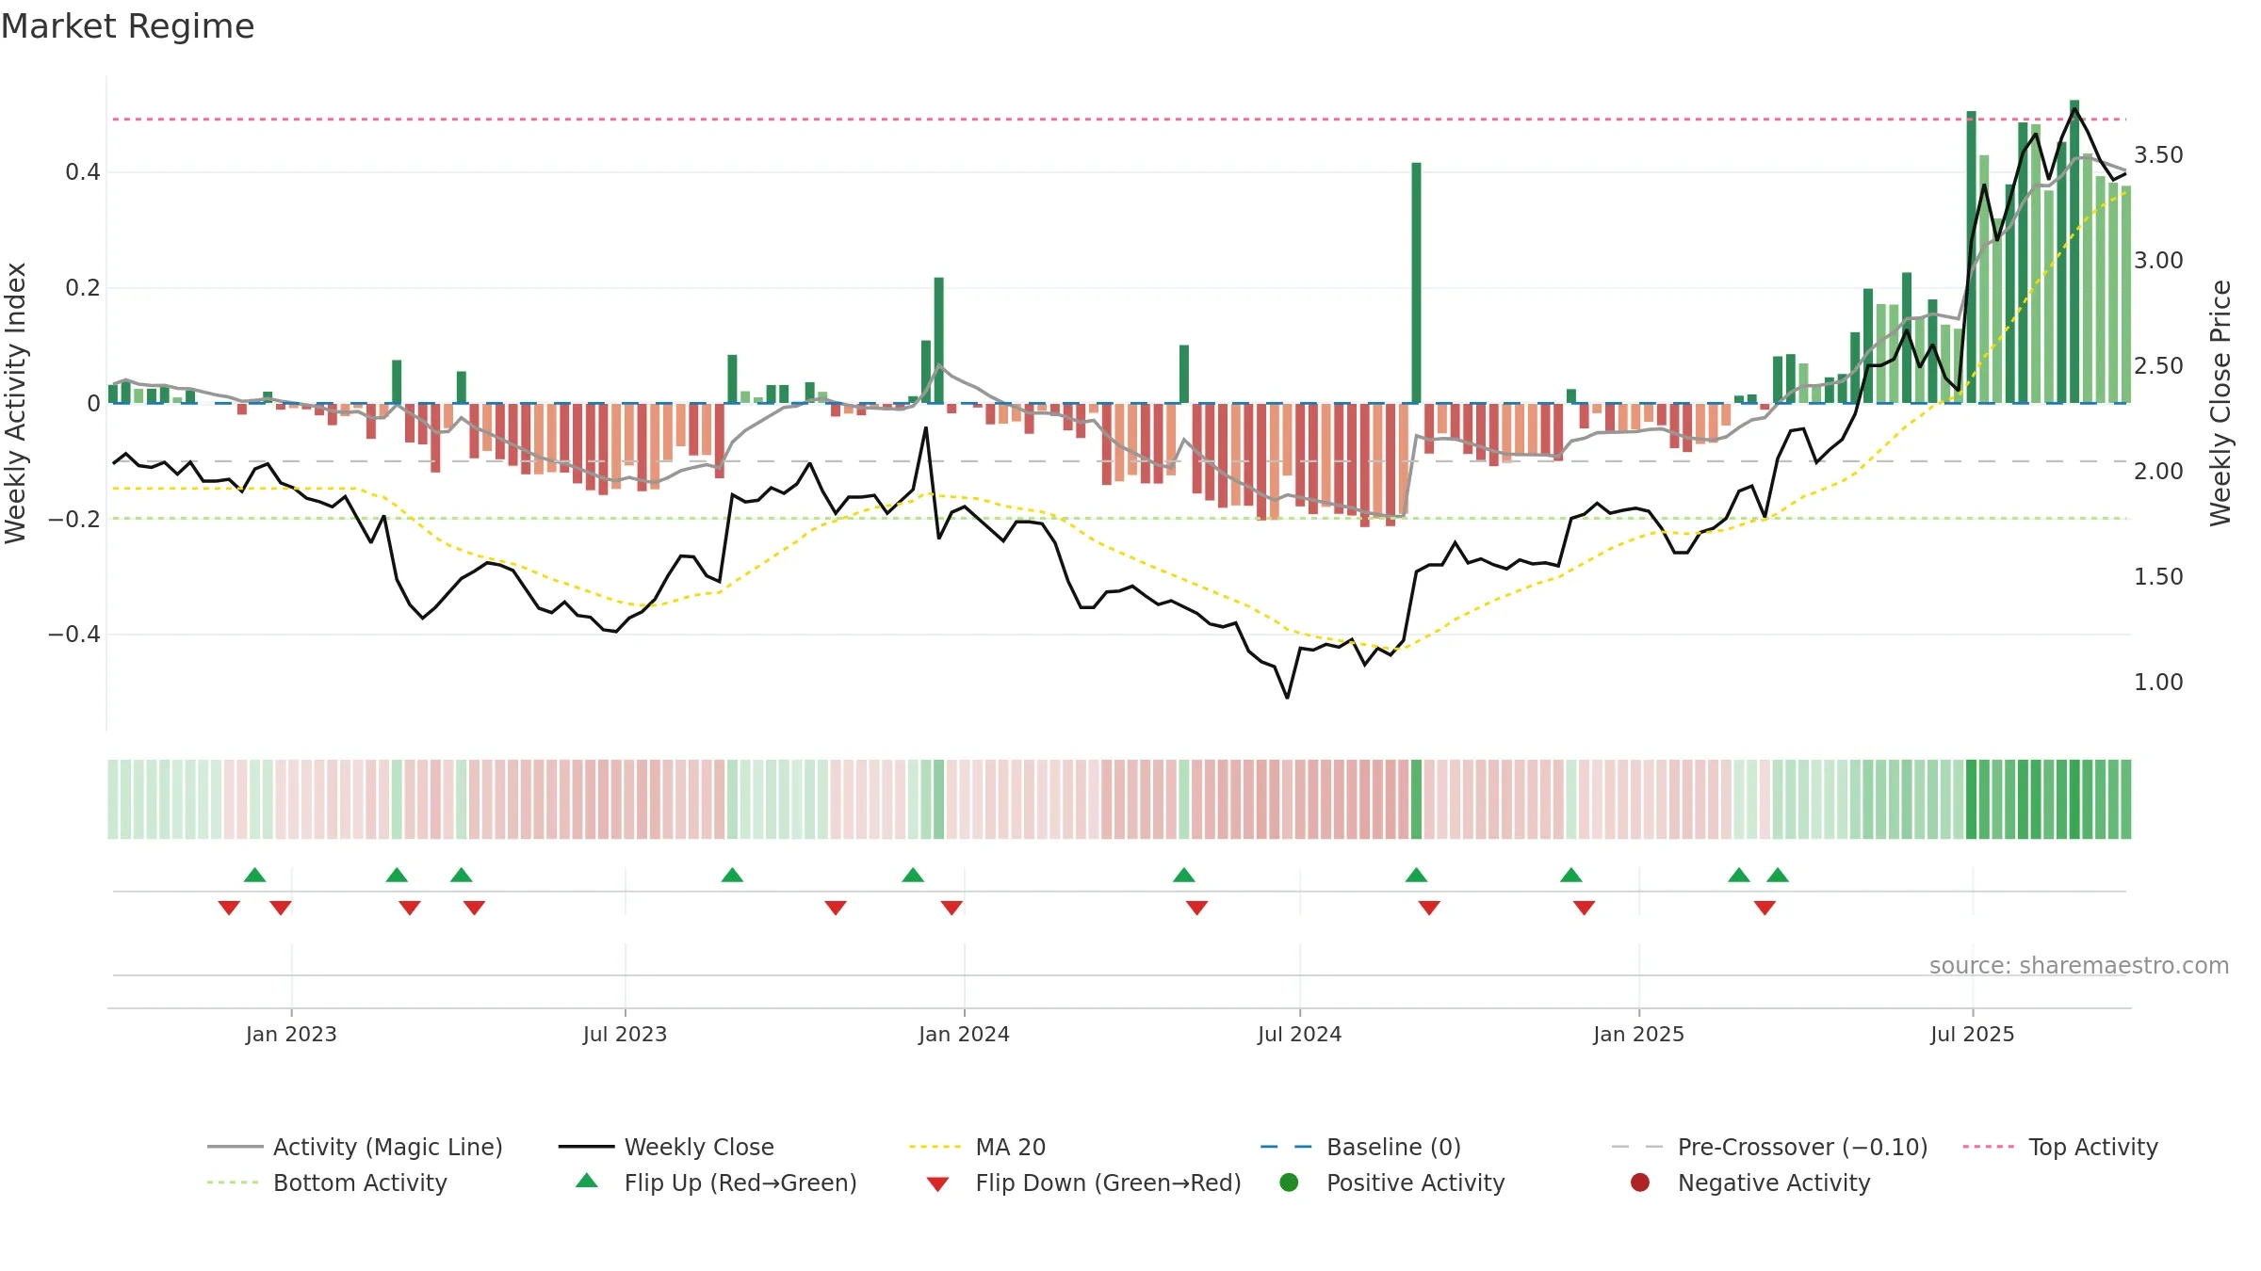
Task: Click the 1.00 price tick label
Action: pyautogui.click(x=2158, y=682)
